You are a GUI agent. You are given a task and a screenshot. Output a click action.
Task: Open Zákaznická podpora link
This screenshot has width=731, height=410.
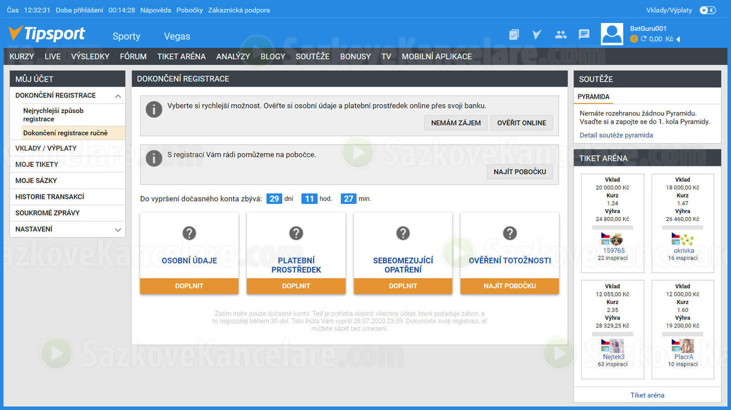(239, 10)
